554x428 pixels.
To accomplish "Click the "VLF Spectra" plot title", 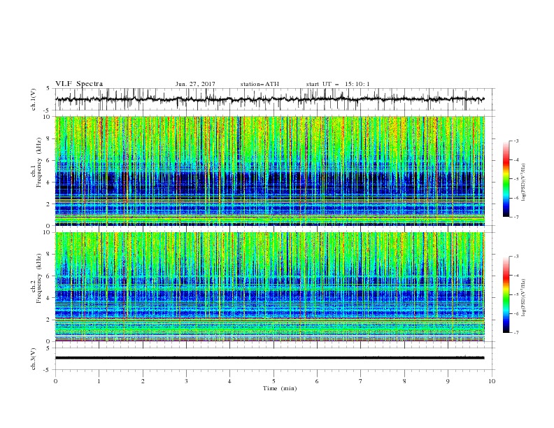I will pos(79,84).
